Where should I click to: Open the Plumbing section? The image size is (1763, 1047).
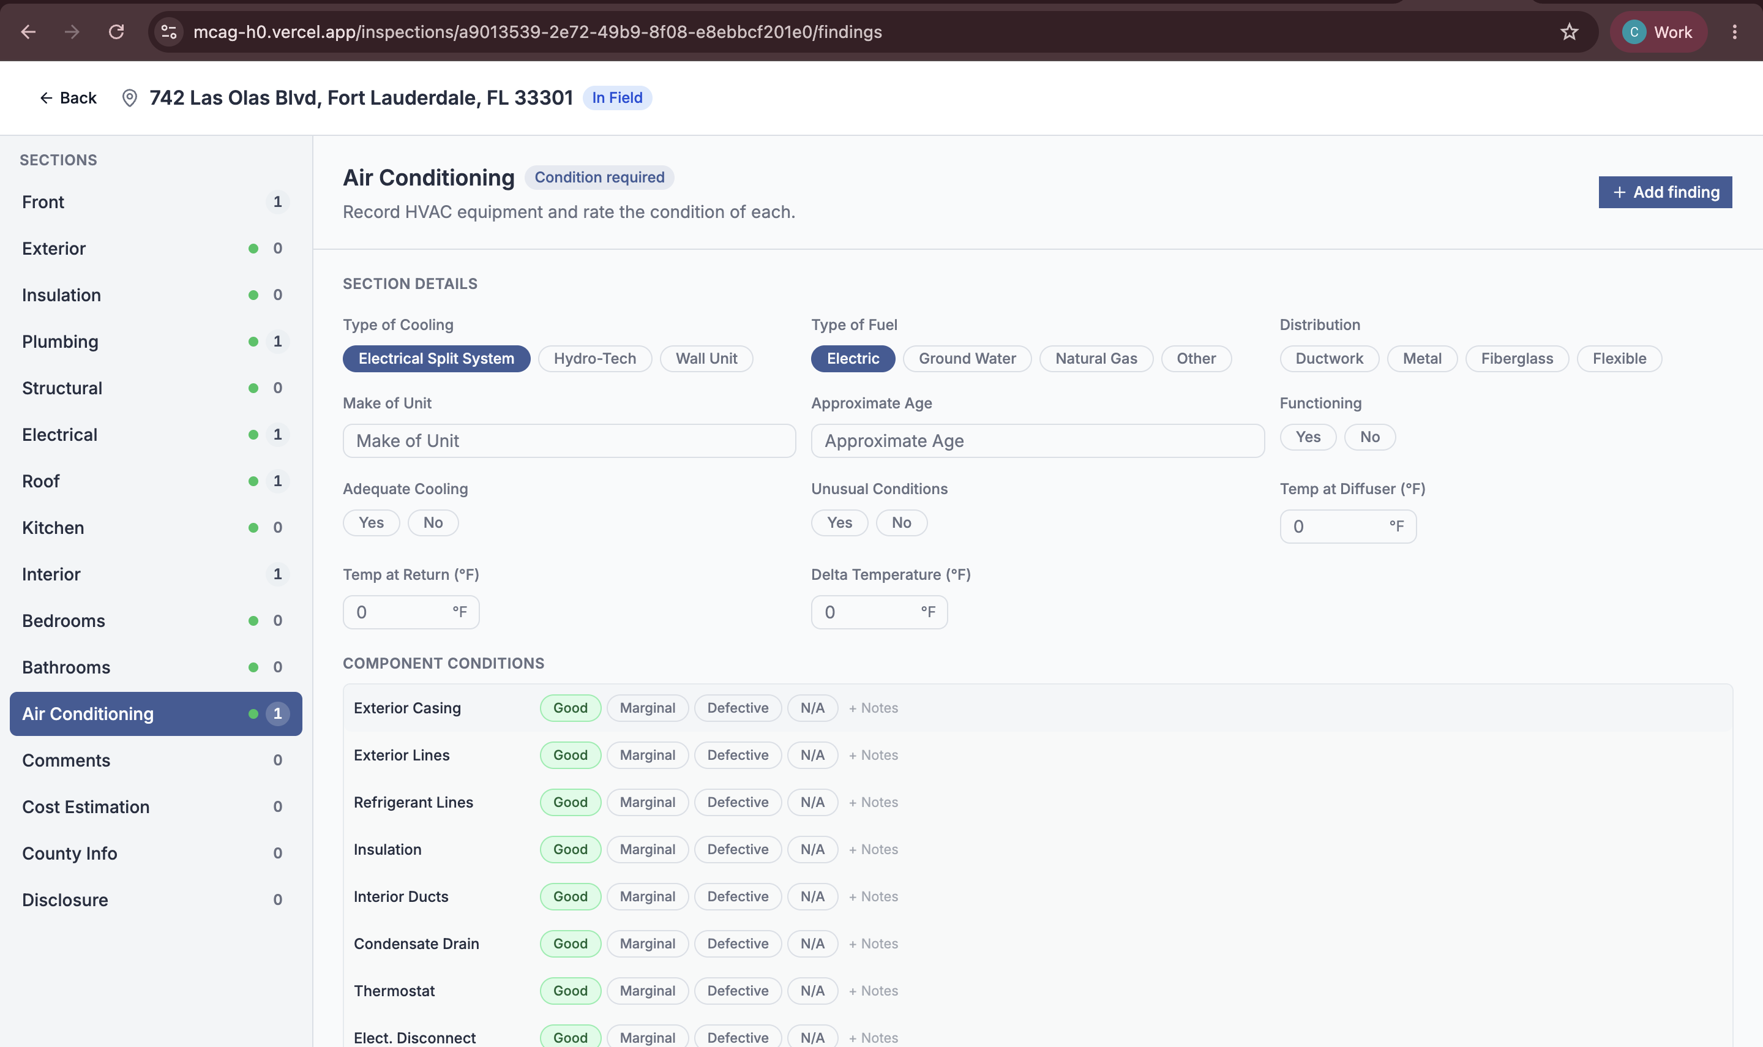pyautogui.click(x=156, y=342)
